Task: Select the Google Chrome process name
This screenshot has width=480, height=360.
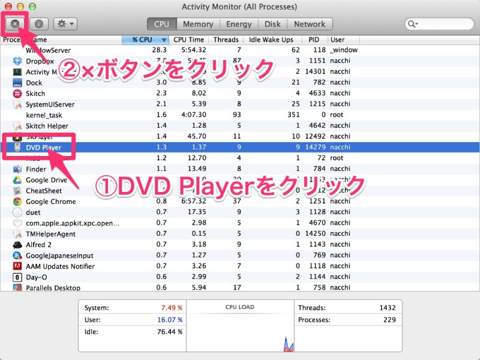Action: click(x=51, y=202)
